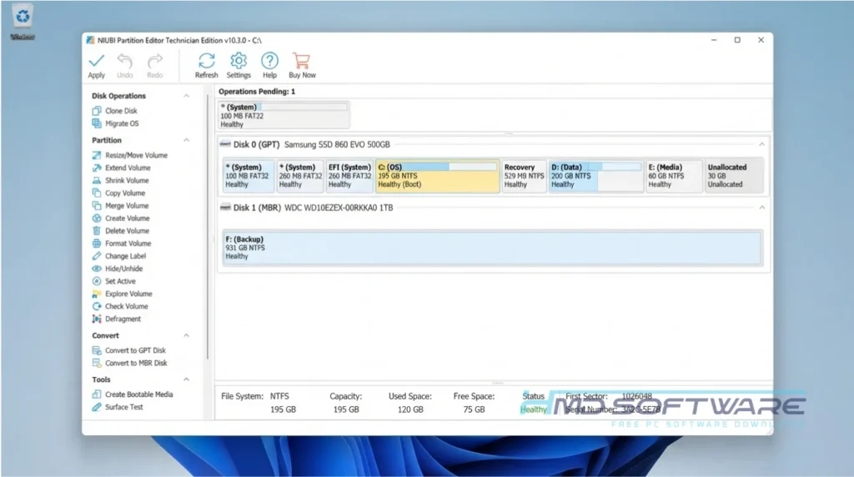Select the F: (Backup) partition
This screenshot has height=477, width=854.
click(492, 248)
